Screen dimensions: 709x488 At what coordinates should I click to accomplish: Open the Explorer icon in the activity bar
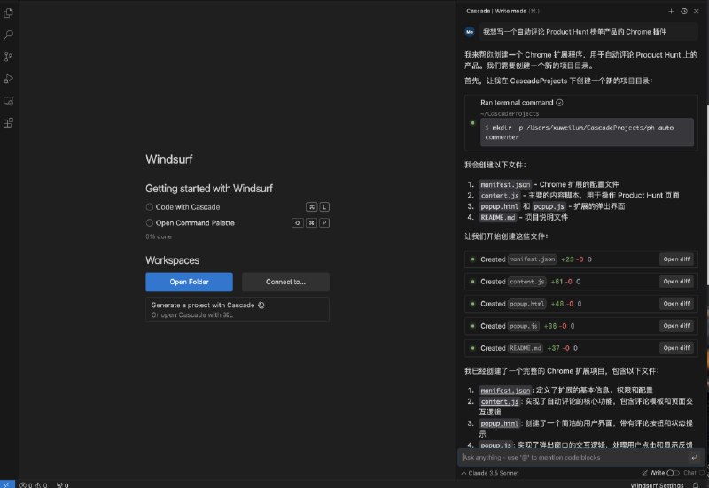8,13
